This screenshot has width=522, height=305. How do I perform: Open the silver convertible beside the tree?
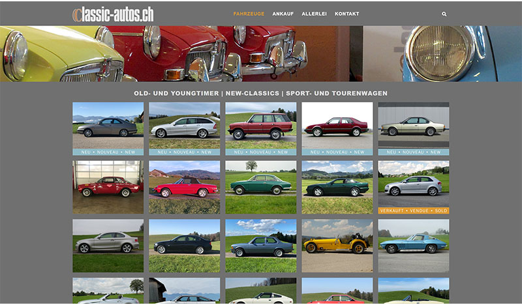coord(108,291)
